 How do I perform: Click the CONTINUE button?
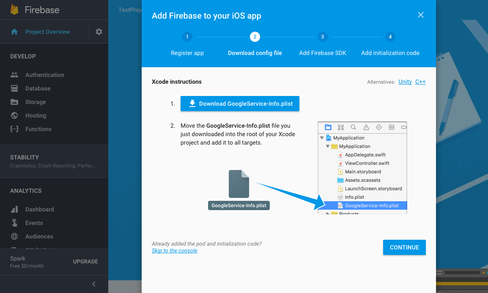tap(404, 247)
